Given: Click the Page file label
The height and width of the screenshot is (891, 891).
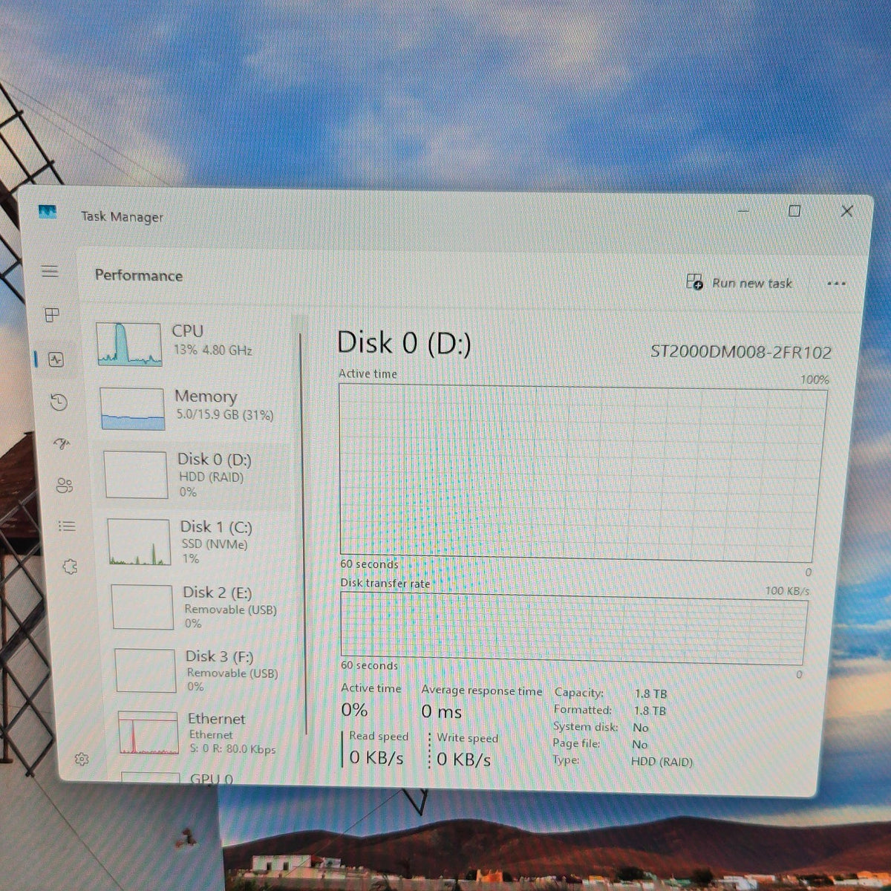Looking at the screenshot, I should [x=576, y=743].
